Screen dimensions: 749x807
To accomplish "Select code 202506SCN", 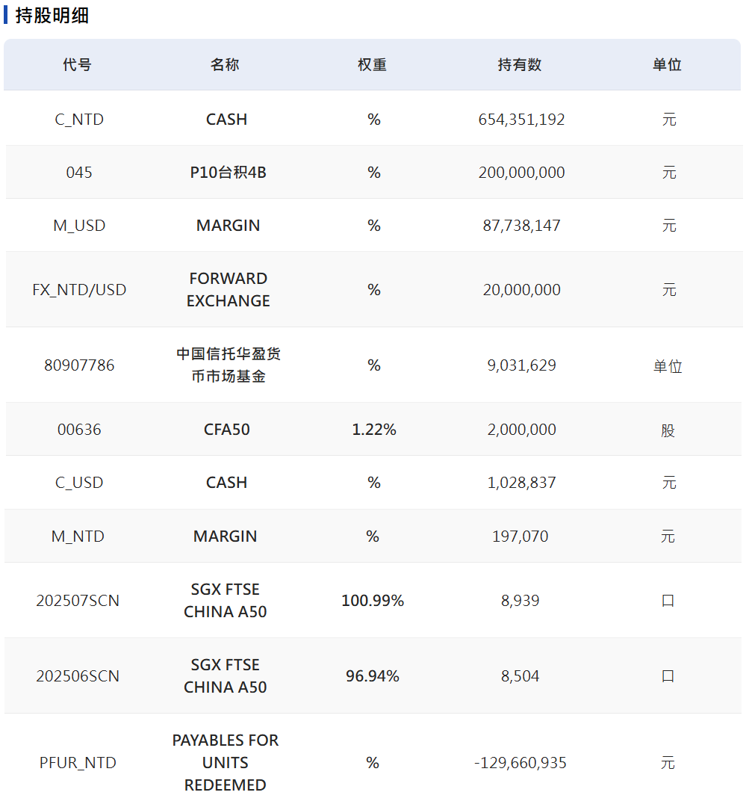I will [78, 675].
